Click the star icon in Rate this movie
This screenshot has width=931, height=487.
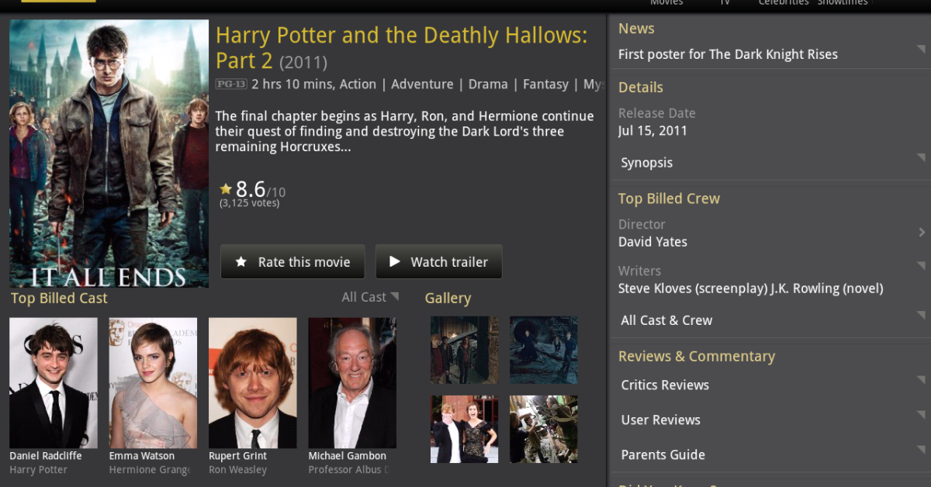pos(241,262)
